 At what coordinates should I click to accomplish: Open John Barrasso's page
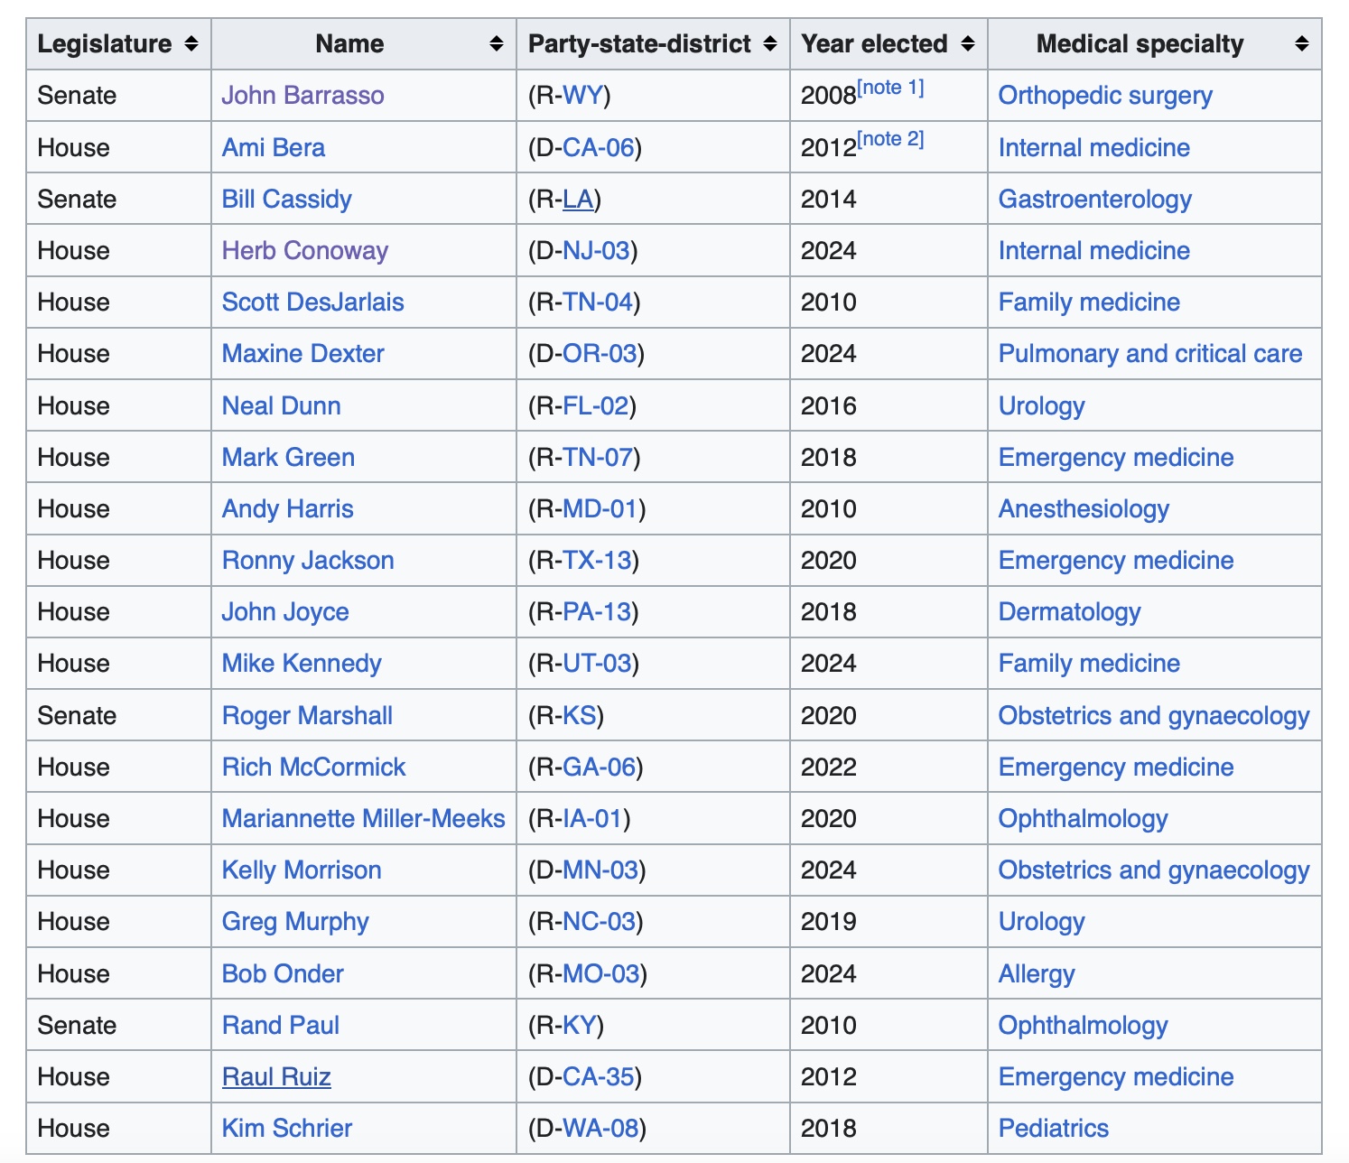(x=302, y=96)
